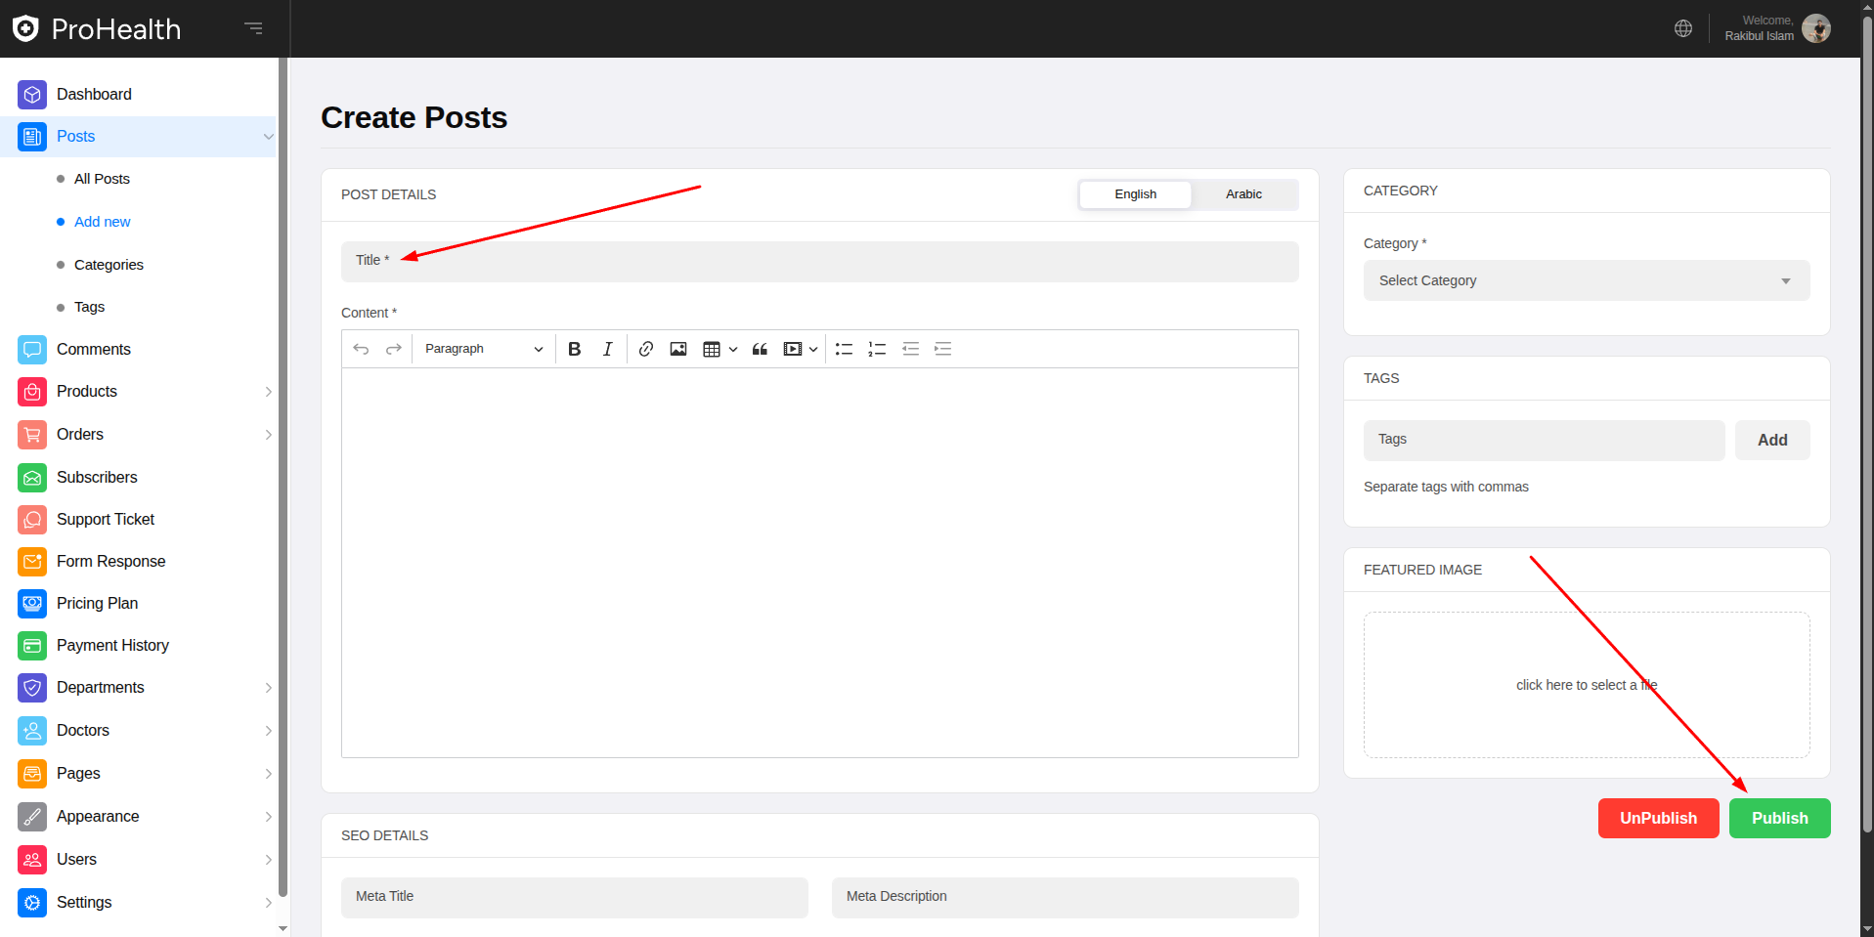Create a bulleted list
Screen dimensions: 1874x937
844,349
